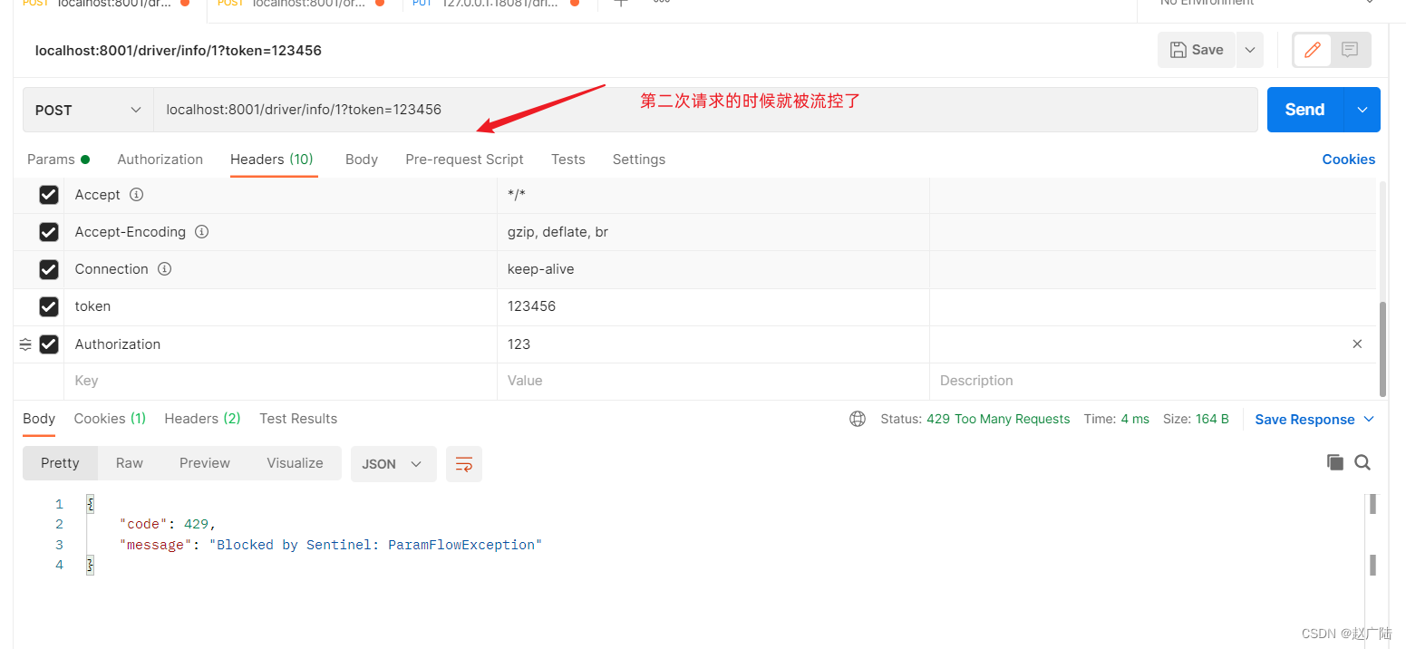Open the request Settings tab
Viewport: 1406px width, 649px height.
(x=639, y=159)
